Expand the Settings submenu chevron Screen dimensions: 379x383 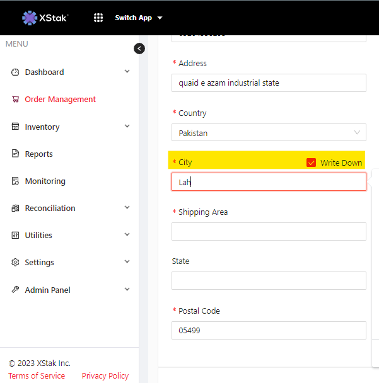click(127, 262)
